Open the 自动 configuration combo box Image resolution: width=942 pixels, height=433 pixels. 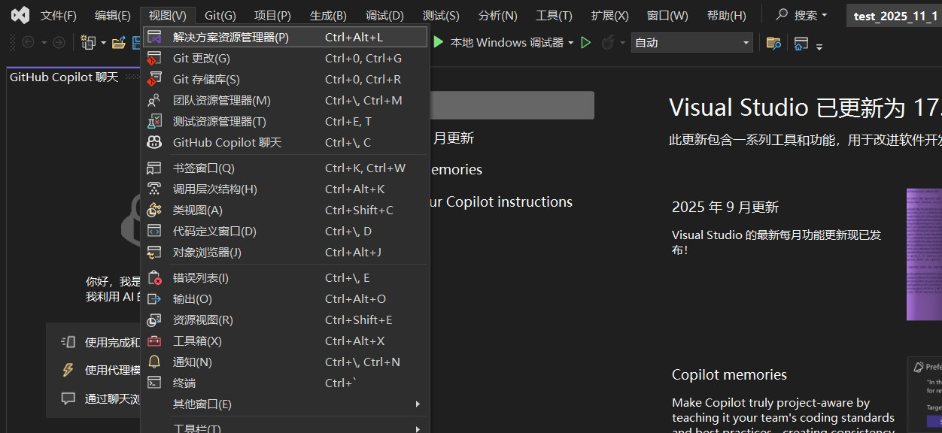pyautogui.click(x=691, y=43)
